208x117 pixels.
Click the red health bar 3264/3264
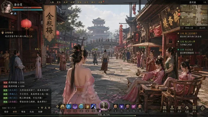28,8
